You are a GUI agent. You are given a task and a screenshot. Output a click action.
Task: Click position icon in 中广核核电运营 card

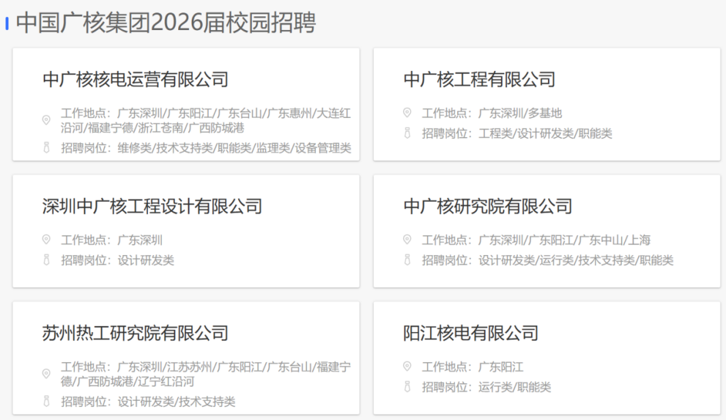46,148
